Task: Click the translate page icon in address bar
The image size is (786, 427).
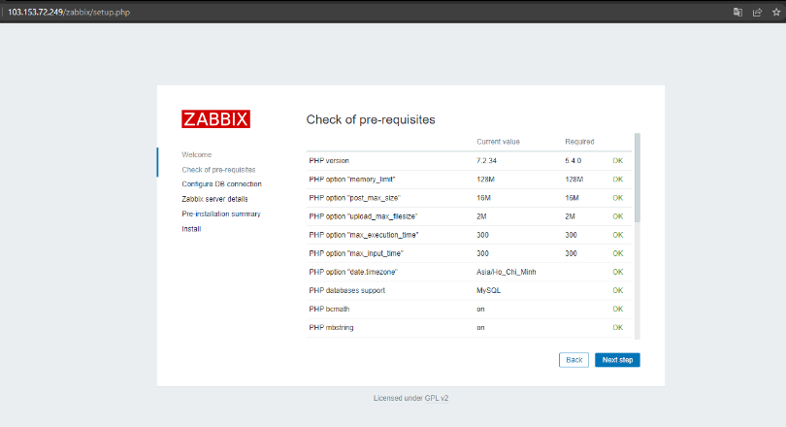Action: (x=737, y=12)
